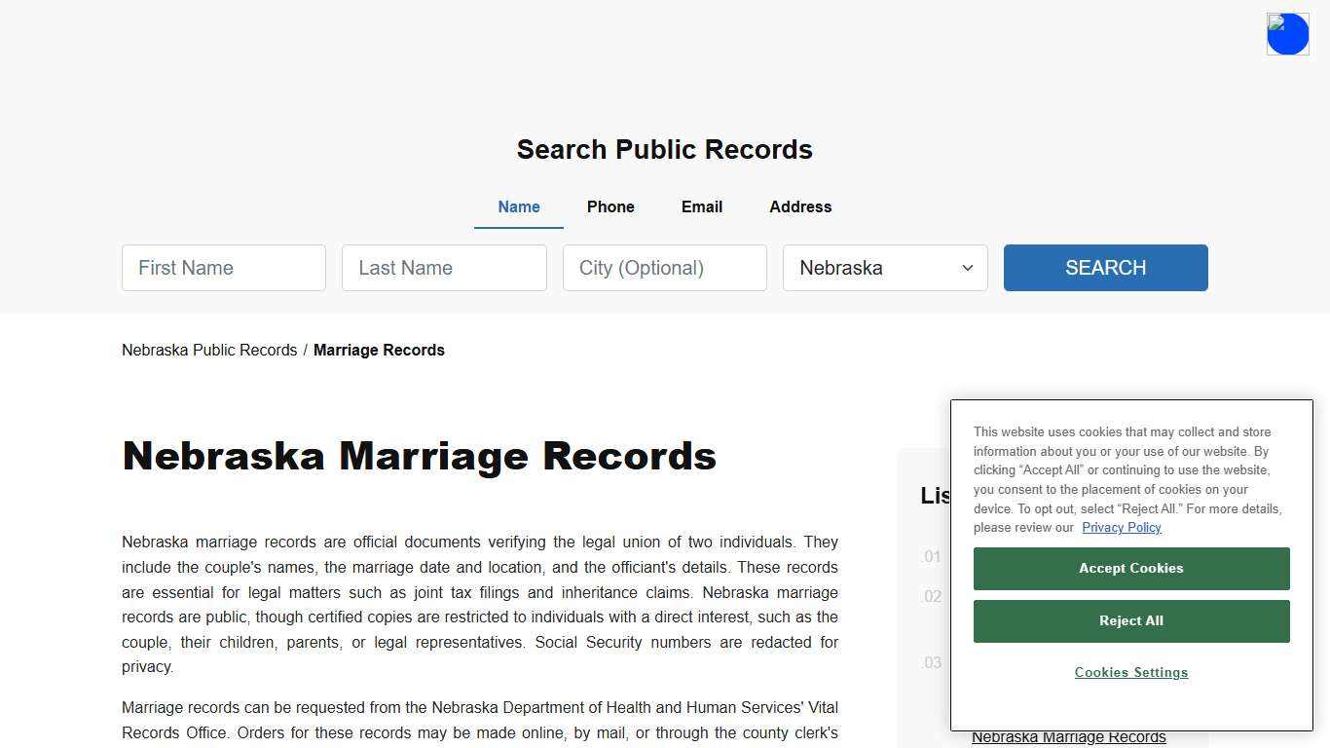Select list item .03 in the sidebar

(931, 662)
